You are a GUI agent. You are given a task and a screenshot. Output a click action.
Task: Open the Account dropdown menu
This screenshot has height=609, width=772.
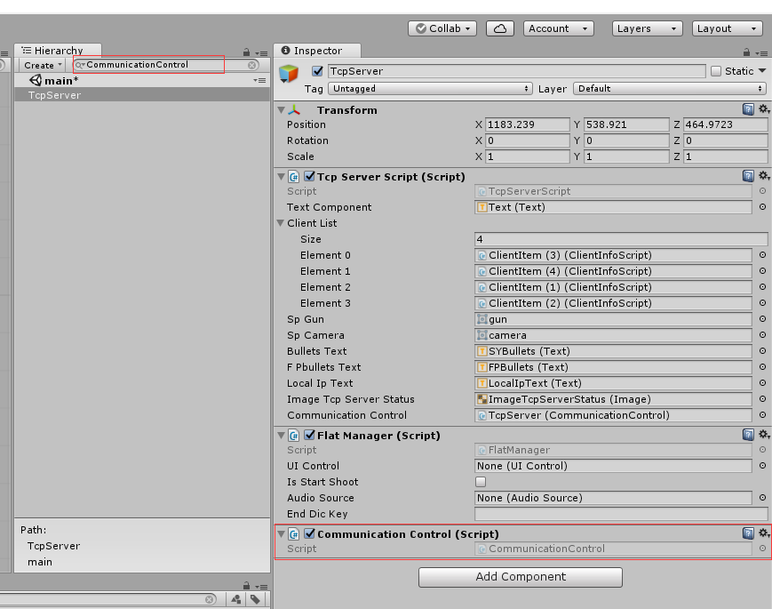point(558,28)
